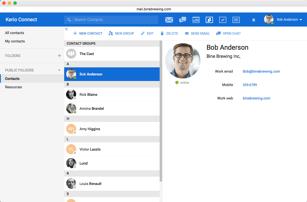Click the mail.binebrewing.com address bar
307x202 pixels.
pos(154,9)
